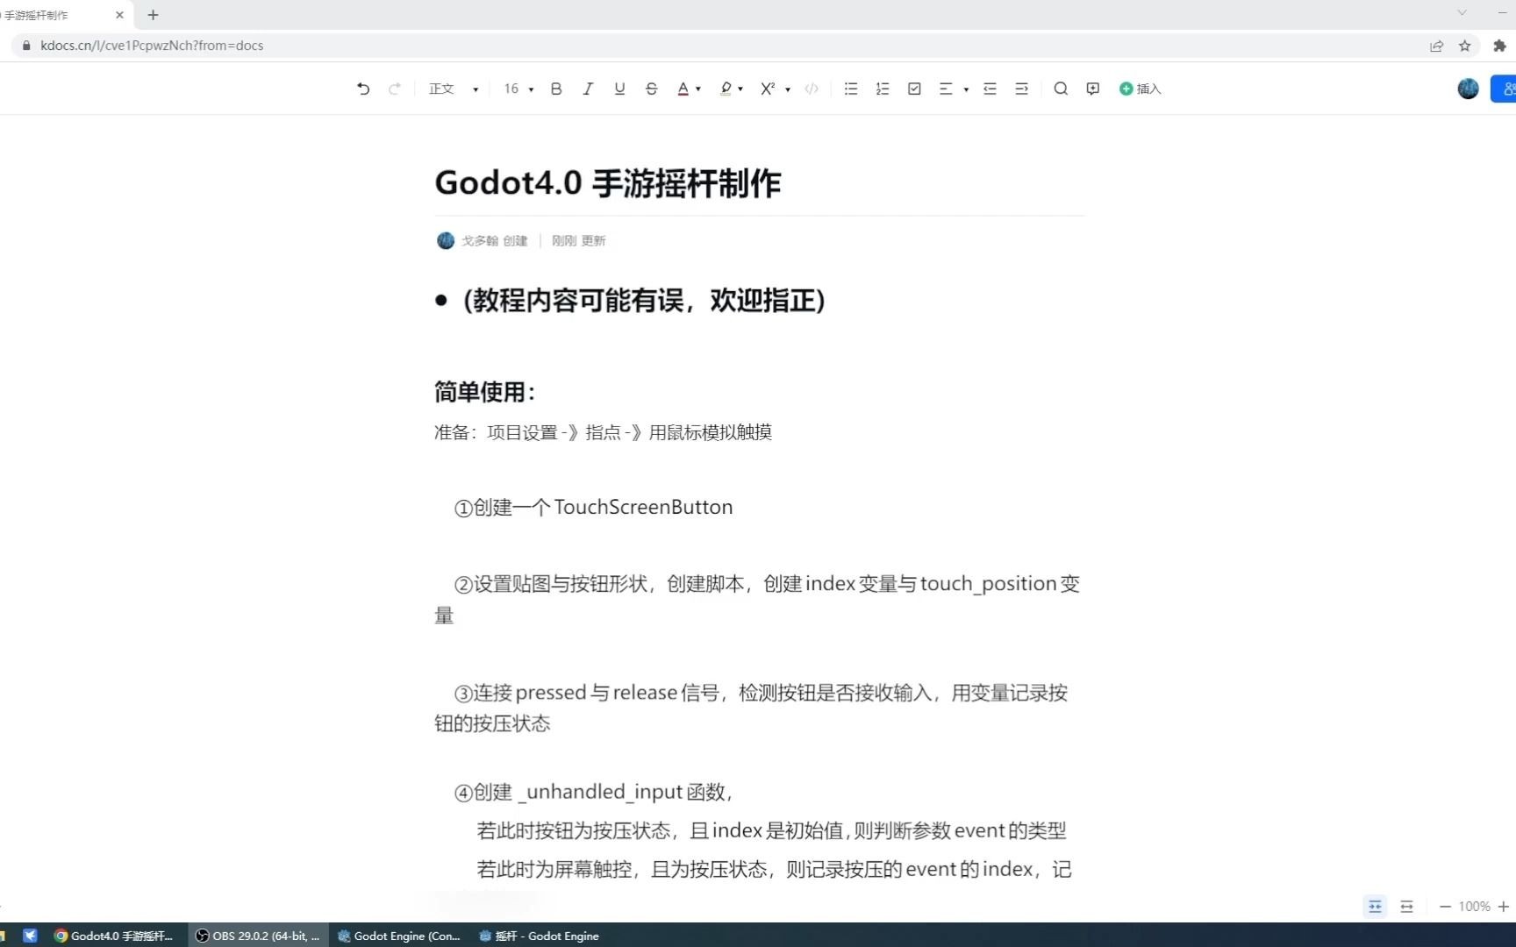Expand the alignment options arrow
This screenshot has height=947, width=1516.
pyautogui.click(x=966, y=89)
